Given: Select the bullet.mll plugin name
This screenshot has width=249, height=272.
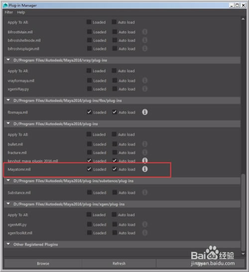Looking at the screenshot, I should 15,144.
